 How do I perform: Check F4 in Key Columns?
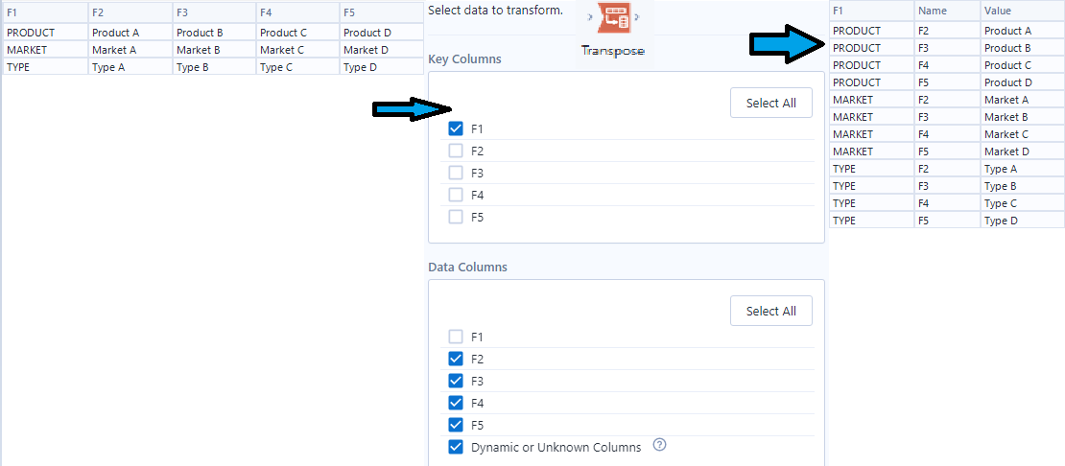(456, 195)
